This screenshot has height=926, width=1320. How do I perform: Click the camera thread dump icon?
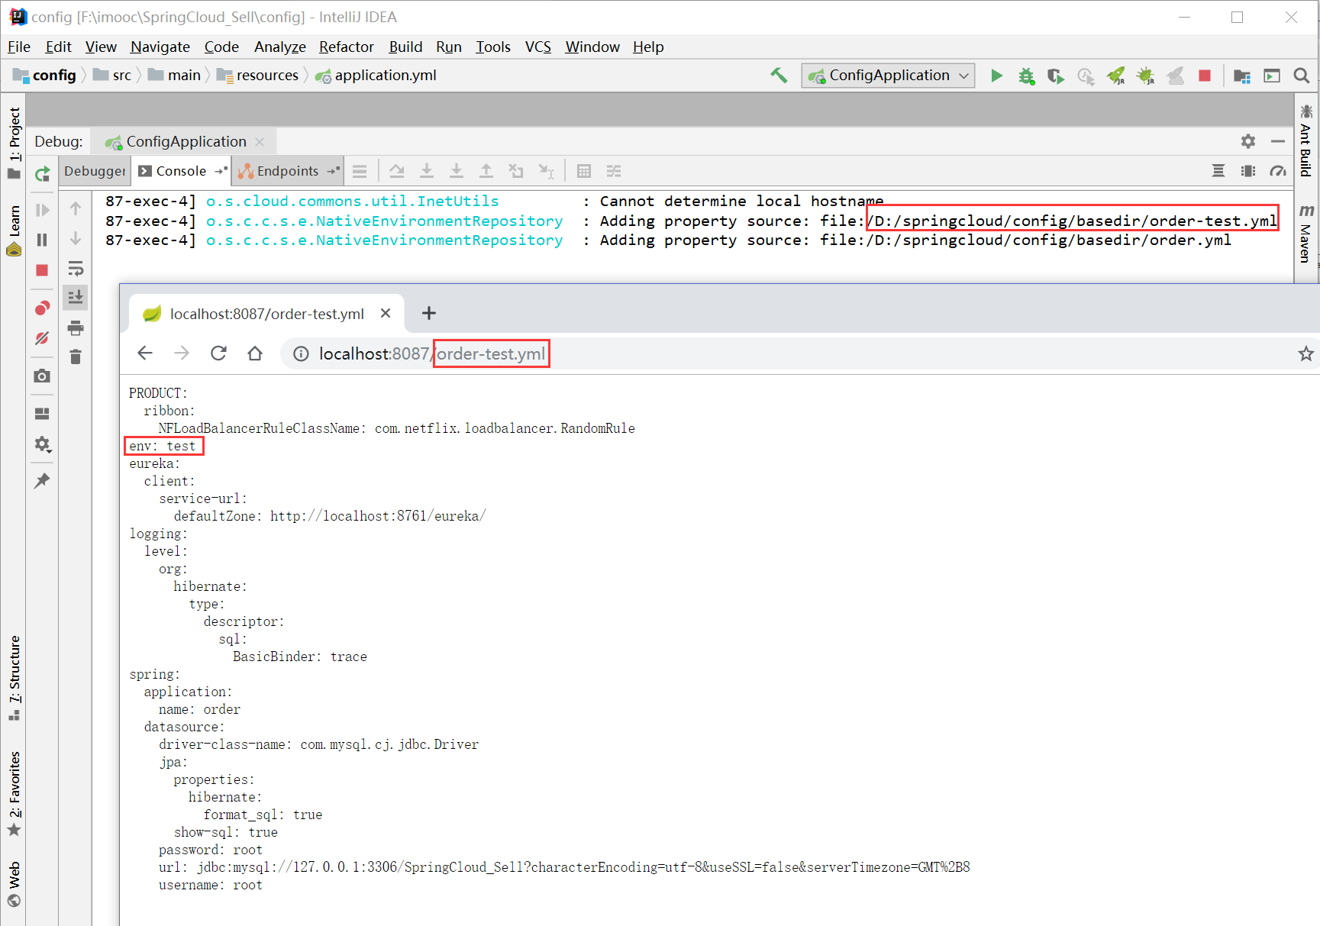coord(42,376)
